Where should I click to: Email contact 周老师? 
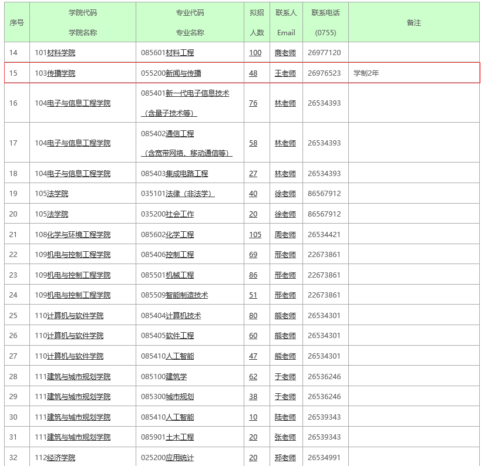[285, 235]
